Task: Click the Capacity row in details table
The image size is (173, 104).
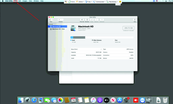Action: pos(86,52)
